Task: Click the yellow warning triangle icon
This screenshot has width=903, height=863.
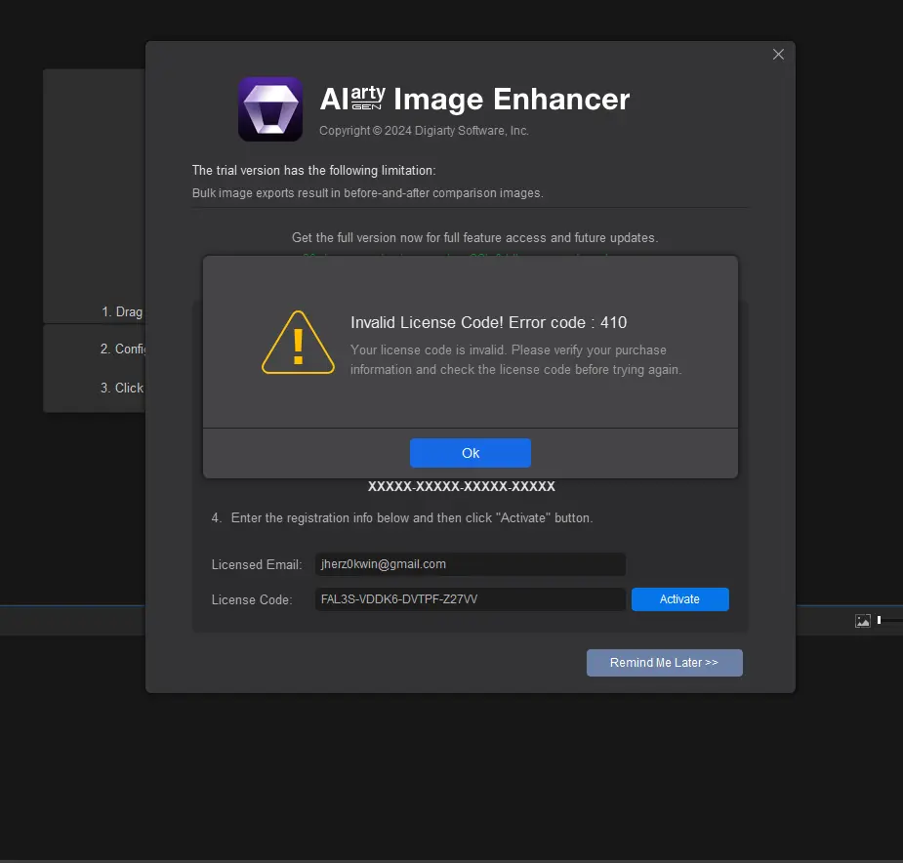Action: pos(298,343)
